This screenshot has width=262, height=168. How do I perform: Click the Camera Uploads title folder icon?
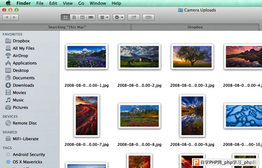[180, 10]
